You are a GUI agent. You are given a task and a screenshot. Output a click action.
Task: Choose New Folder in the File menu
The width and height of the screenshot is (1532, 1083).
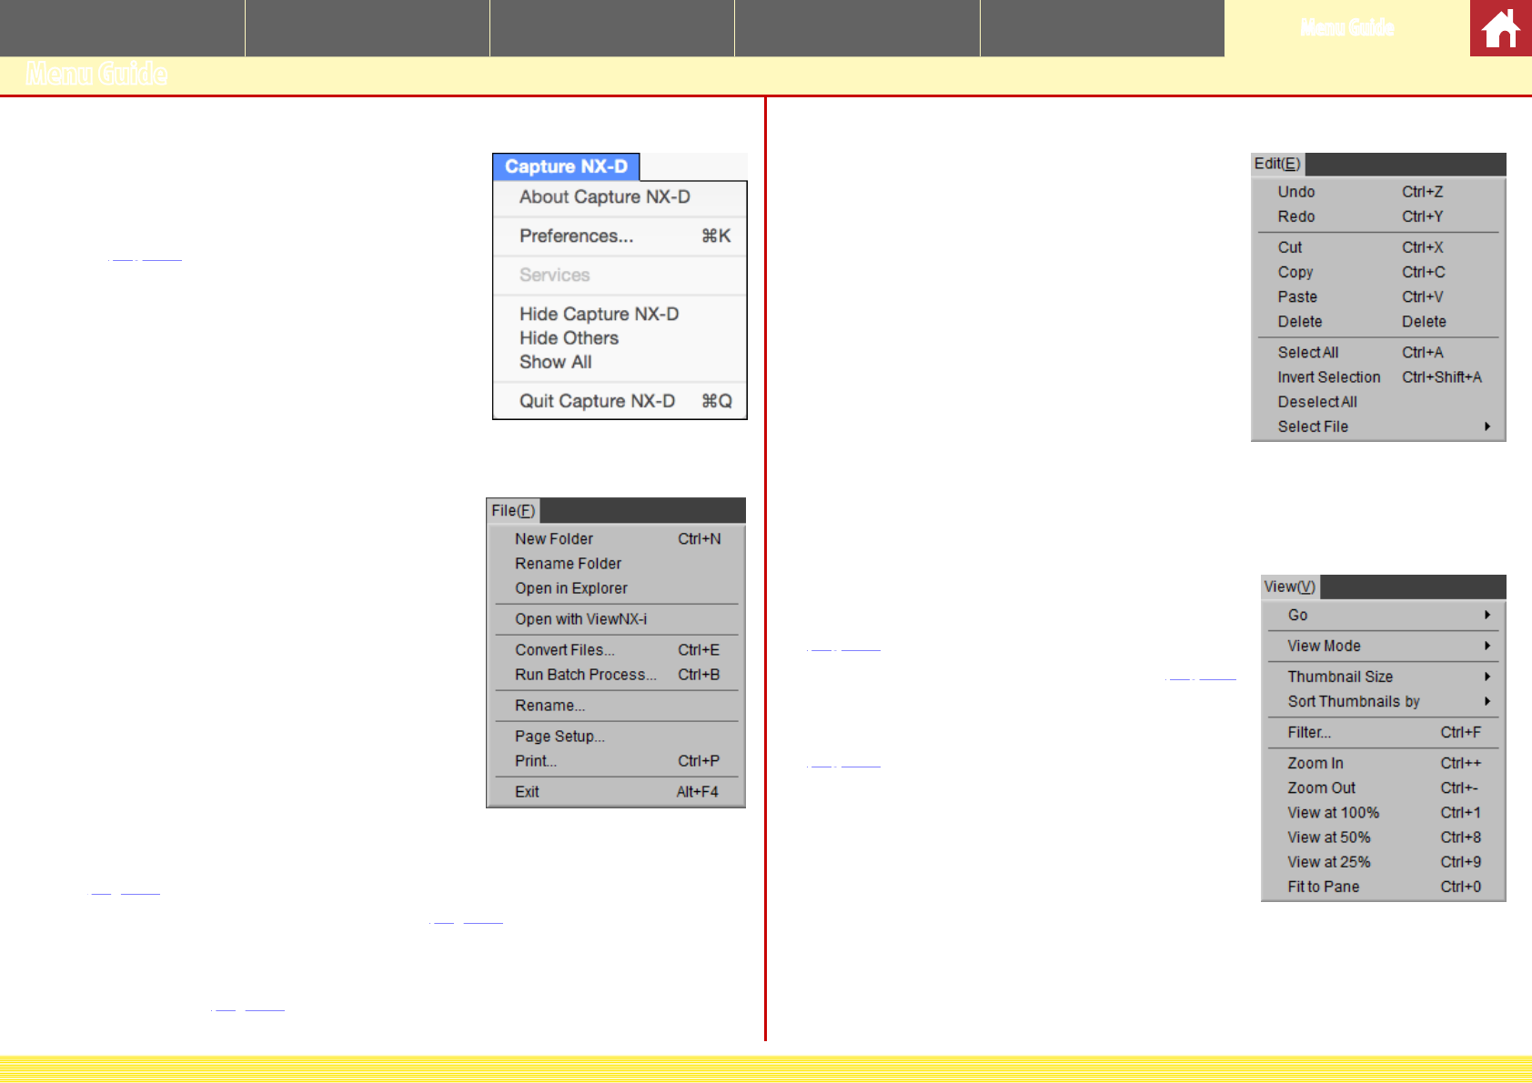pyautogui.click(x=616, y=539)
